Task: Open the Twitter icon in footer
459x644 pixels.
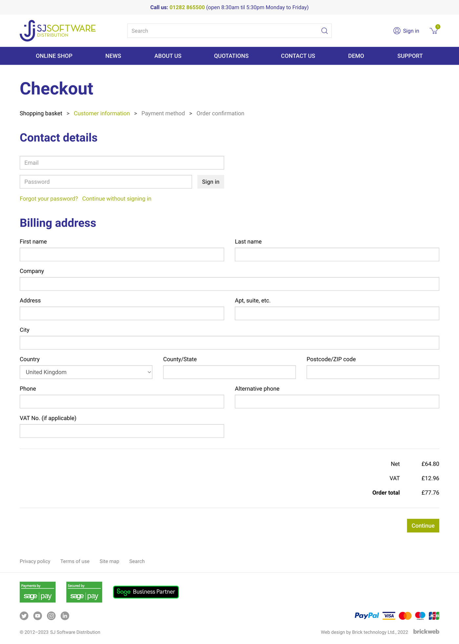Action: tap(24, 616)
